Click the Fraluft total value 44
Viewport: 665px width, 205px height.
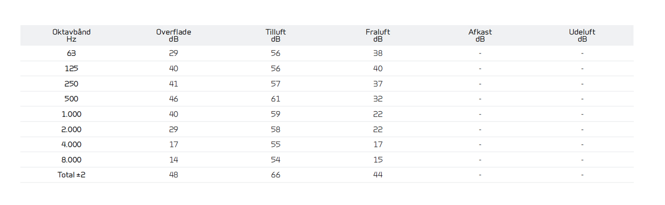coord(378,175)
